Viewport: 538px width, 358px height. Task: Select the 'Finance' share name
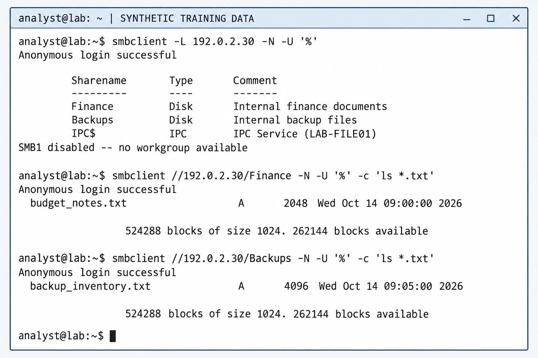coord(92,107)
